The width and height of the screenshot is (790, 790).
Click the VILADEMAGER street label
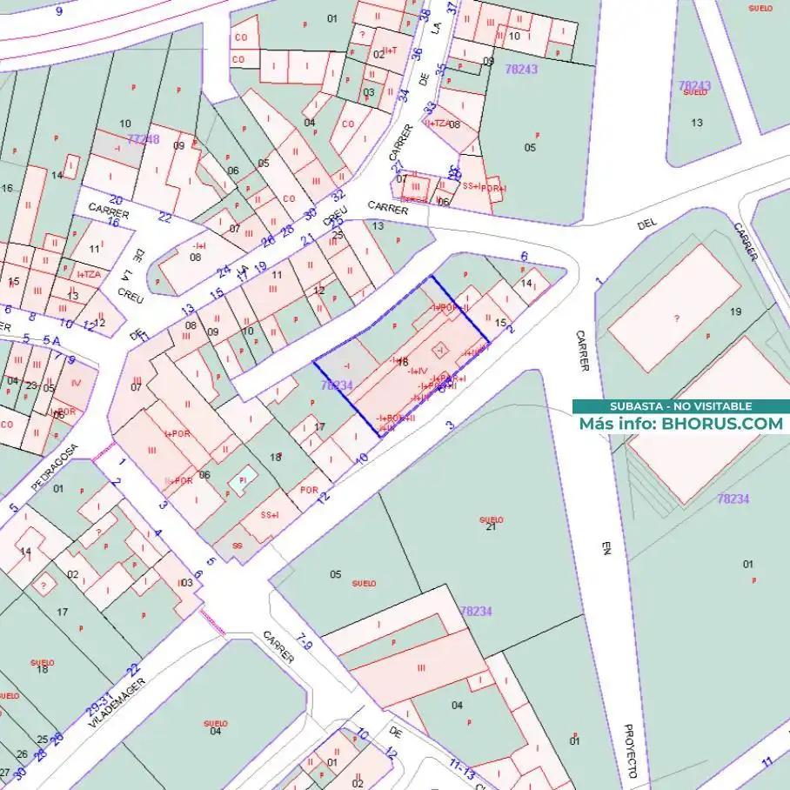pyautogui.click(x=117, y=702)
